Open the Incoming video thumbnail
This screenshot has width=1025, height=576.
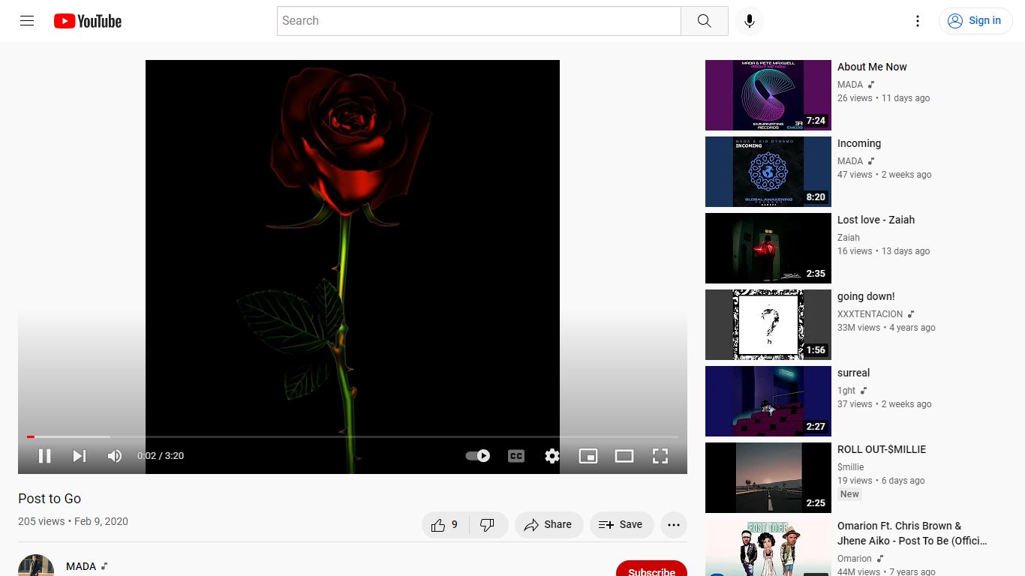(x=768, y=172)
